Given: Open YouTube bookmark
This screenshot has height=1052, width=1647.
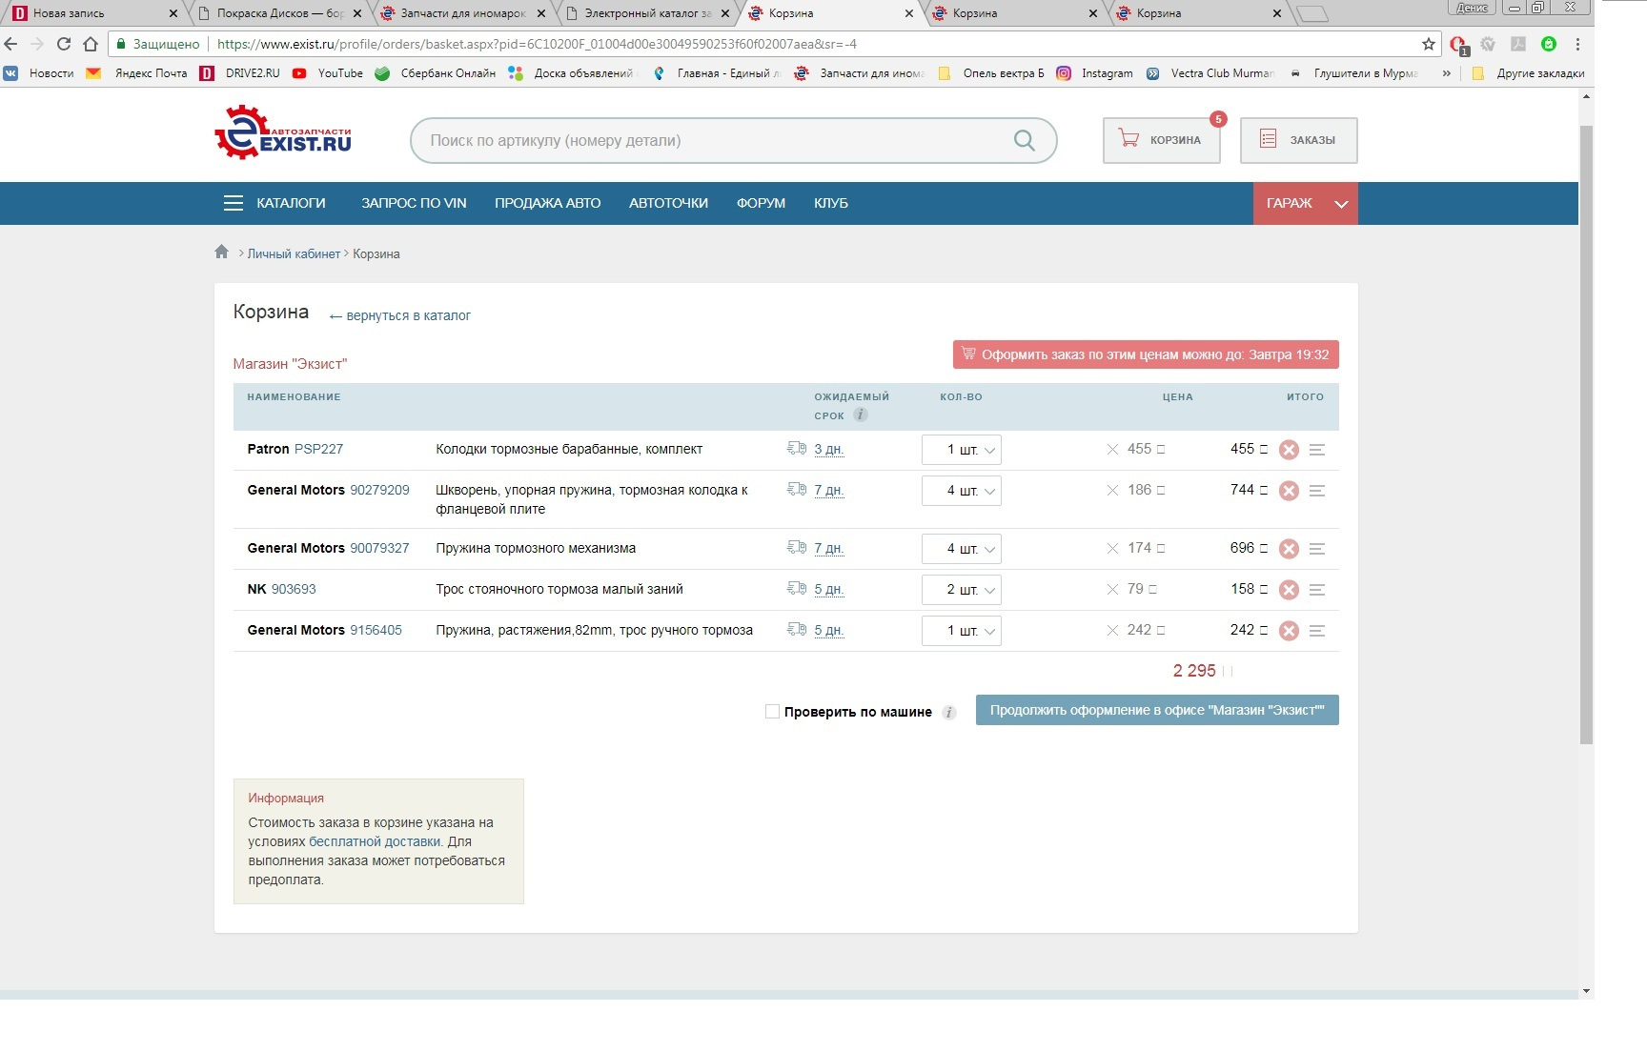Looking at the screenshot, I should (328, 73).
